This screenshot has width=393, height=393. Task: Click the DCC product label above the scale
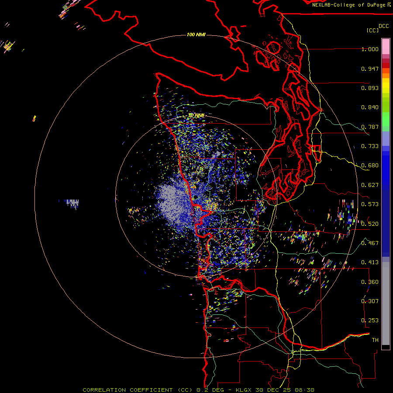point(383,26)
